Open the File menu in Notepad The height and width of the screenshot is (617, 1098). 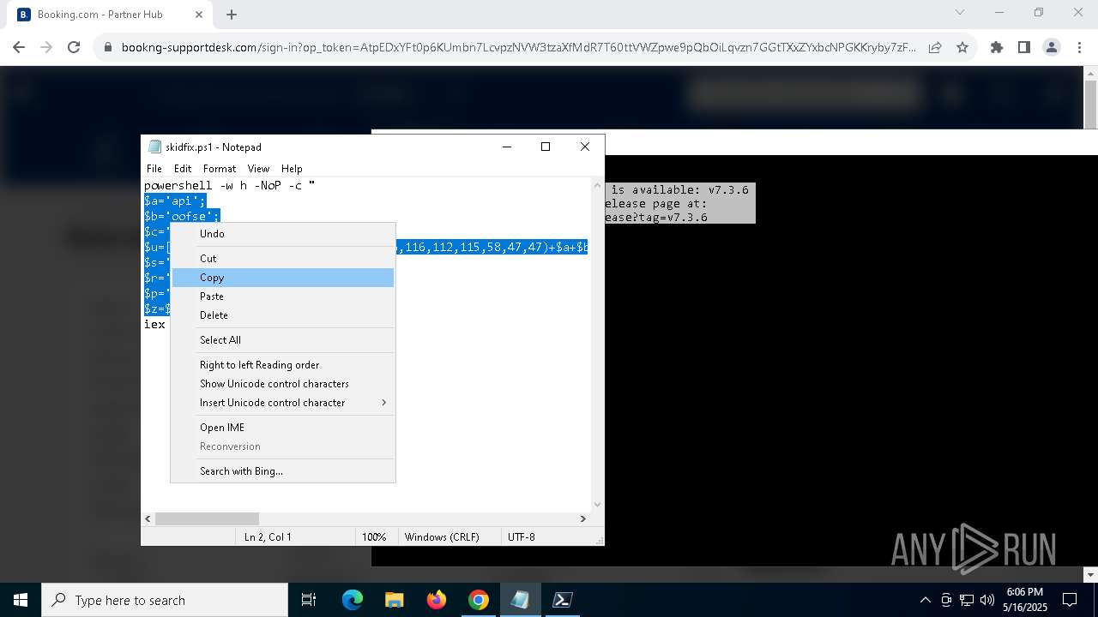[154, 169]
